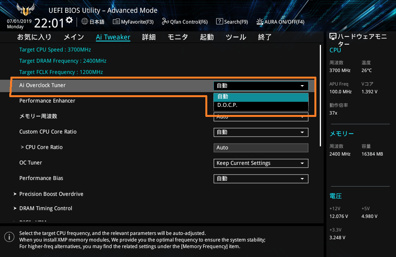Click the TUF logo emblem
The height and width of the screenshot is (257, 396).
pyautogui.click(x=25, y=9)
